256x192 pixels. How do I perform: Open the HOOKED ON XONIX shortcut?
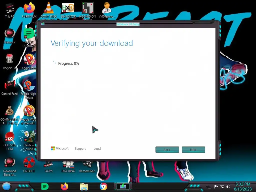(x=88, y=10)
